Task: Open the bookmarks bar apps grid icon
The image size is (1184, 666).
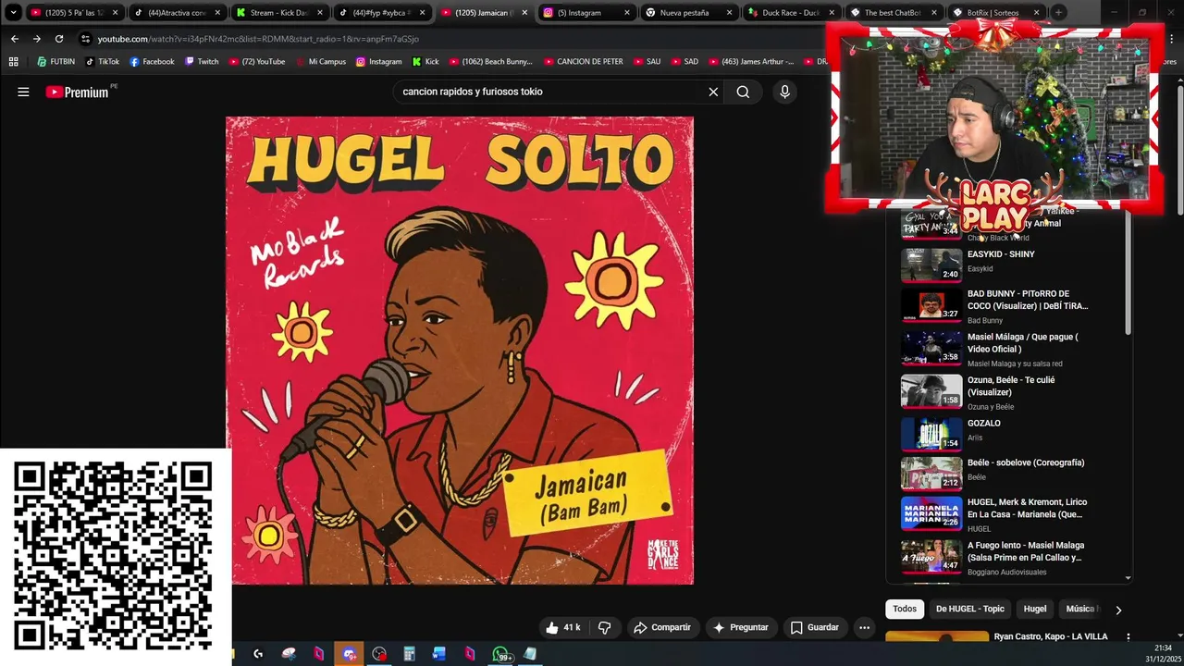Action: pos(13,62)
